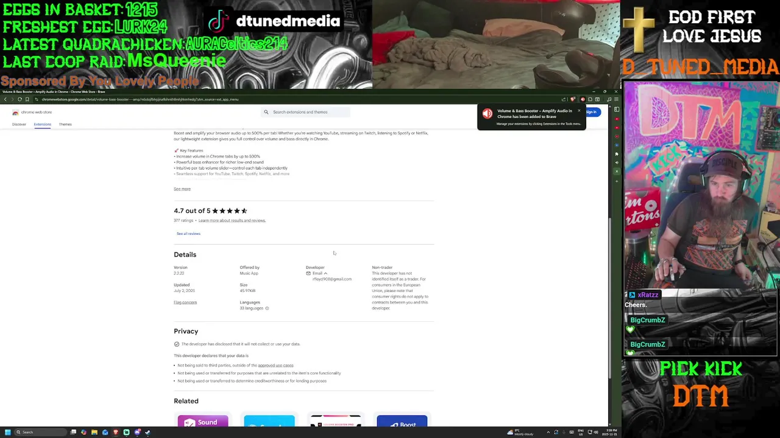This screenshot has height=438, width=780.
Task: Open File Explorer from the taskbar
Action: click(94, 432)
